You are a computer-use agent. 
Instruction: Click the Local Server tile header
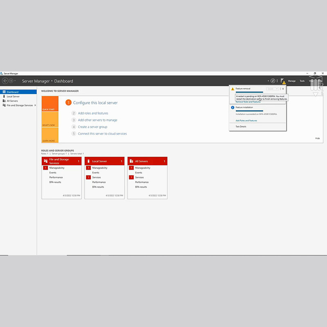pos(105,161)
